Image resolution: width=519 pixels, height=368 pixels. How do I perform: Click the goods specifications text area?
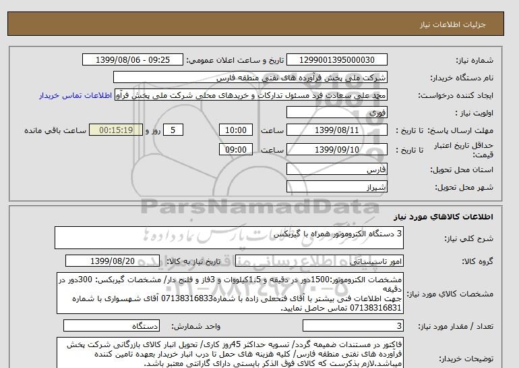pyautogui.click(x=230, y=294)
